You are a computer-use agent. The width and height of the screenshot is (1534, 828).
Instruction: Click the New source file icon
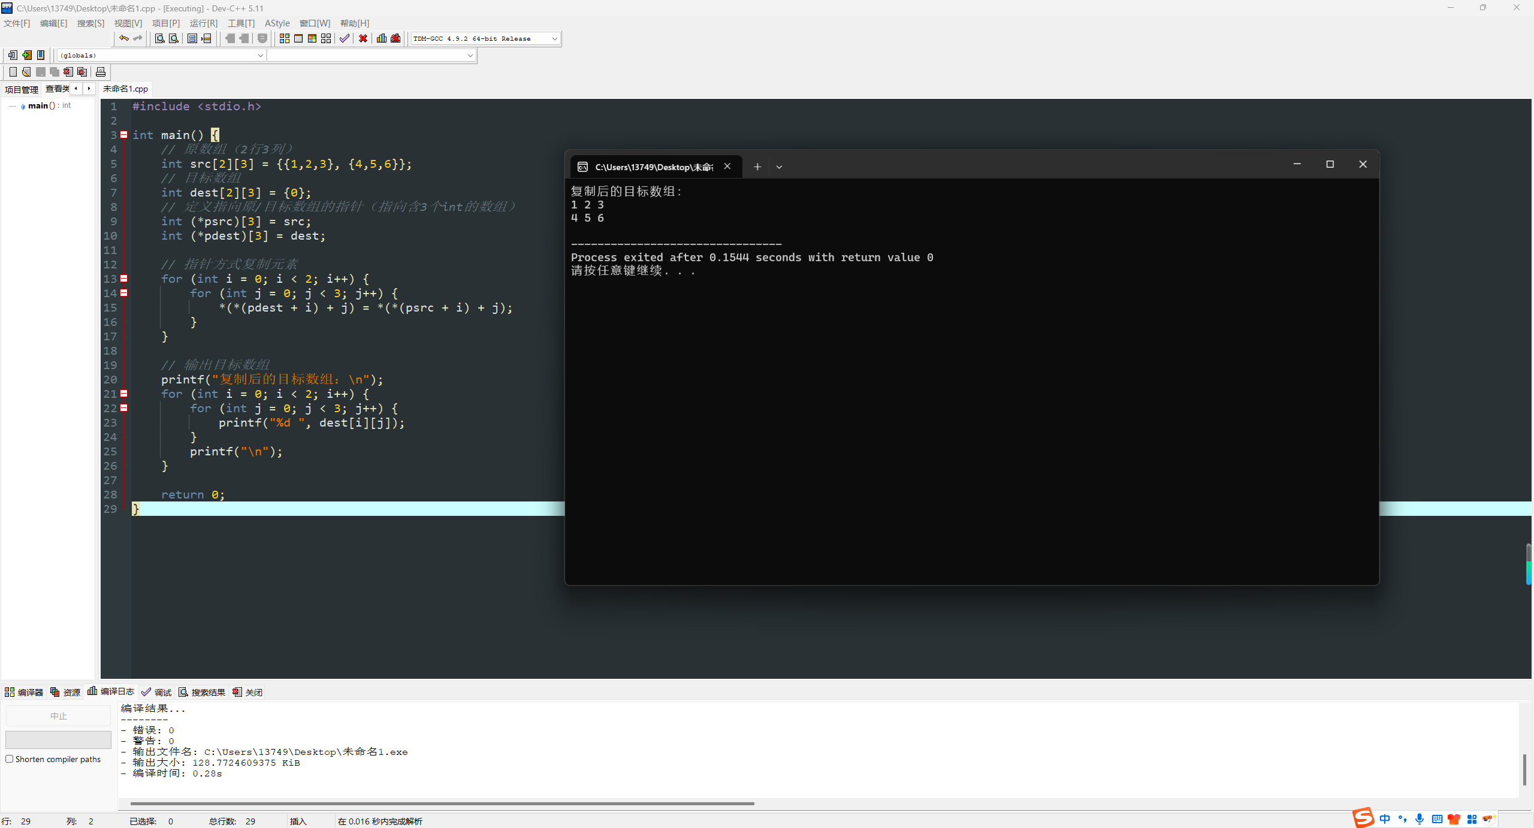(13, 72)
